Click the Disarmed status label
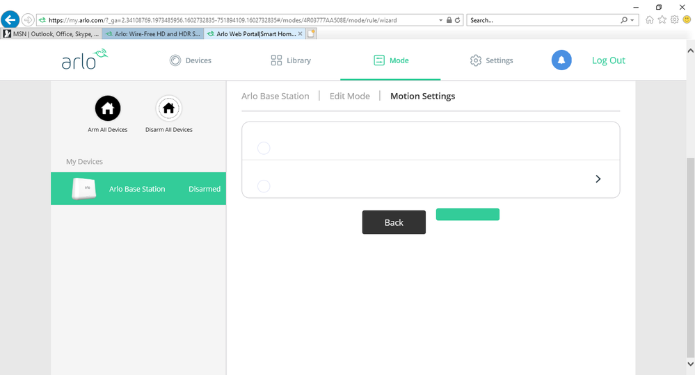Viewport: 695px width, 375px height. (x=205, y=189)
